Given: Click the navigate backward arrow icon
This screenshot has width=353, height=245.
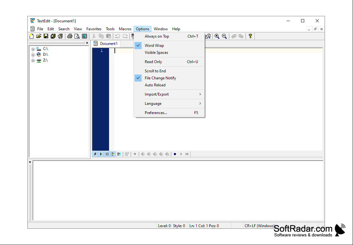Looking at the screenshot, I should point(234,36).
